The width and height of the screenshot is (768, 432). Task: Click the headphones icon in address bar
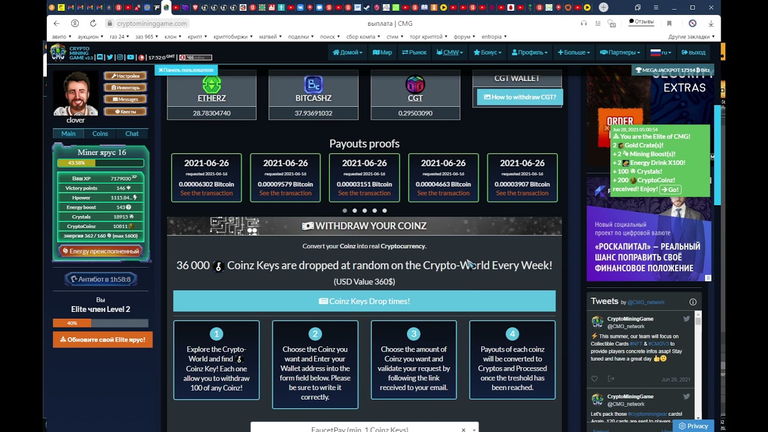[584, 23]
